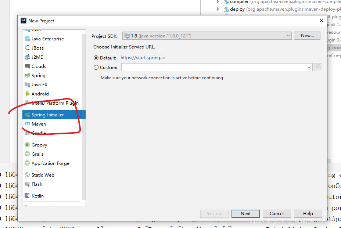Click the Java FX folder icon

27,85
